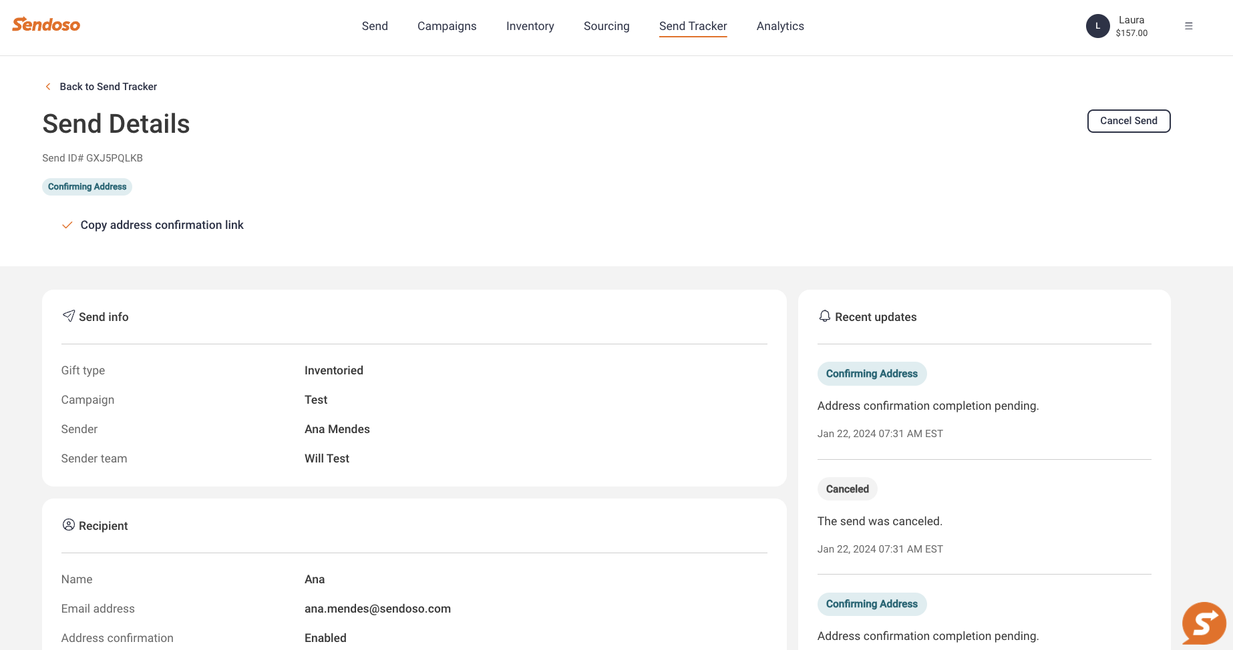Image resolution: width=1233 pixels, height=650 pixels.
Task: Click the Send ID# GXJ5PQLKB text
Action: coord(92,158)
